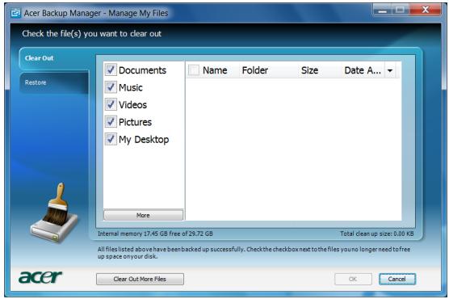Select the My Desktop category label
This screenshot has height=299, width=449.
click(144, 140)
